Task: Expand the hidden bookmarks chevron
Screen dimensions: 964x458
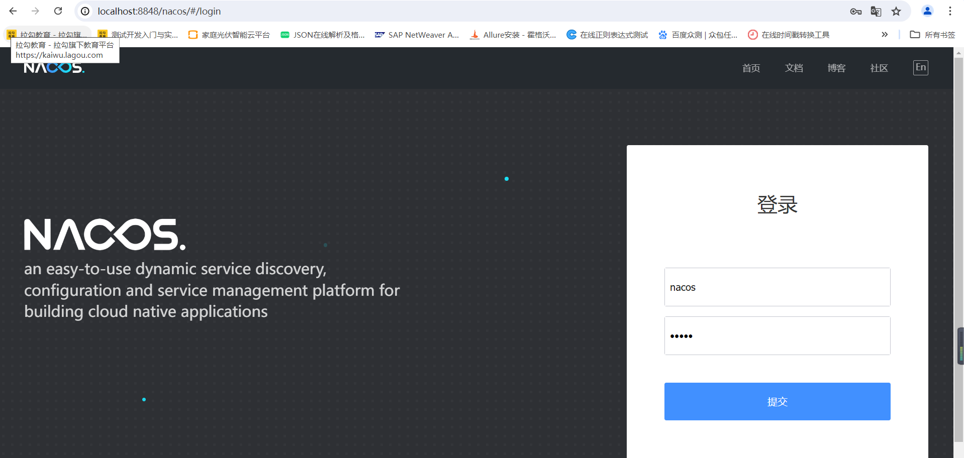Action: [x=885, y=35]
